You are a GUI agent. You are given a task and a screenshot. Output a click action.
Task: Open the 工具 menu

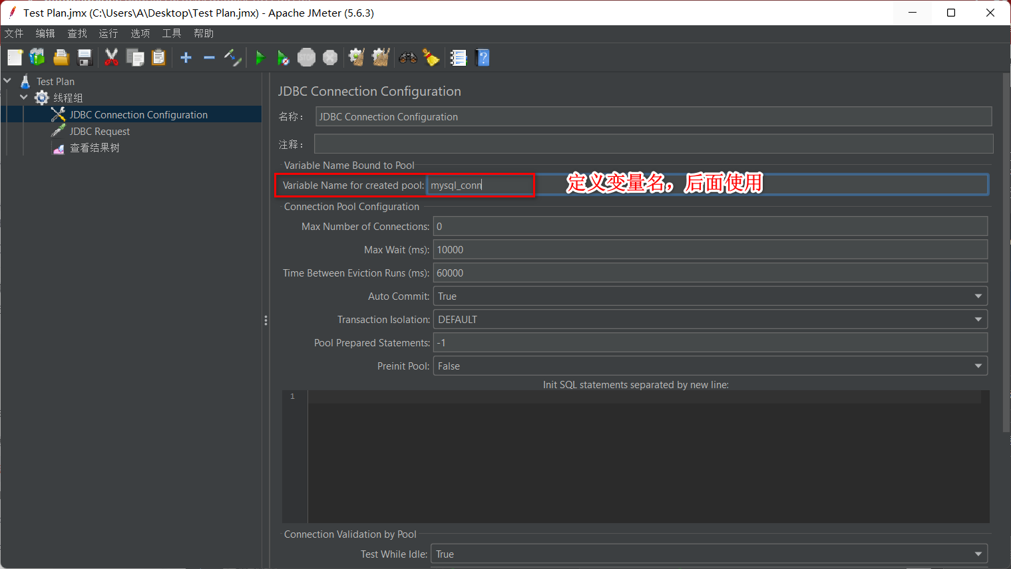coord(172,33)
